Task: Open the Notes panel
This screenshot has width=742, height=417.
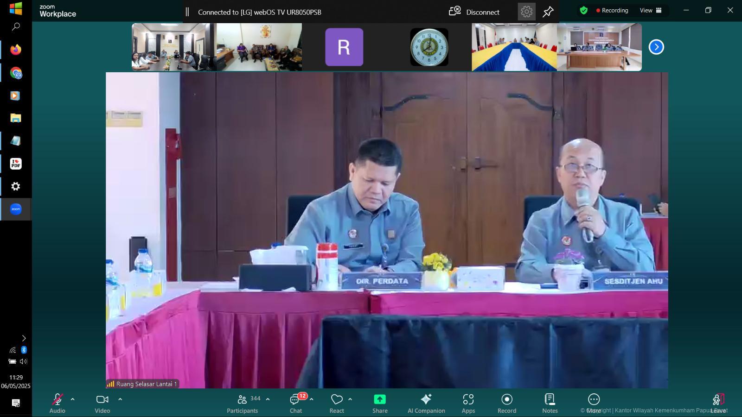Action: [x=550, y=403]
